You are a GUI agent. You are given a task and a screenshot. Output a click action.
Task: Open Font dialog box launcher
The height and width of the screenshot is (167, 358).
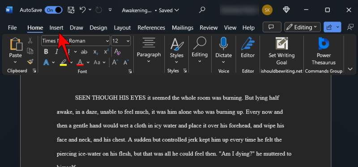coord(130,71)
